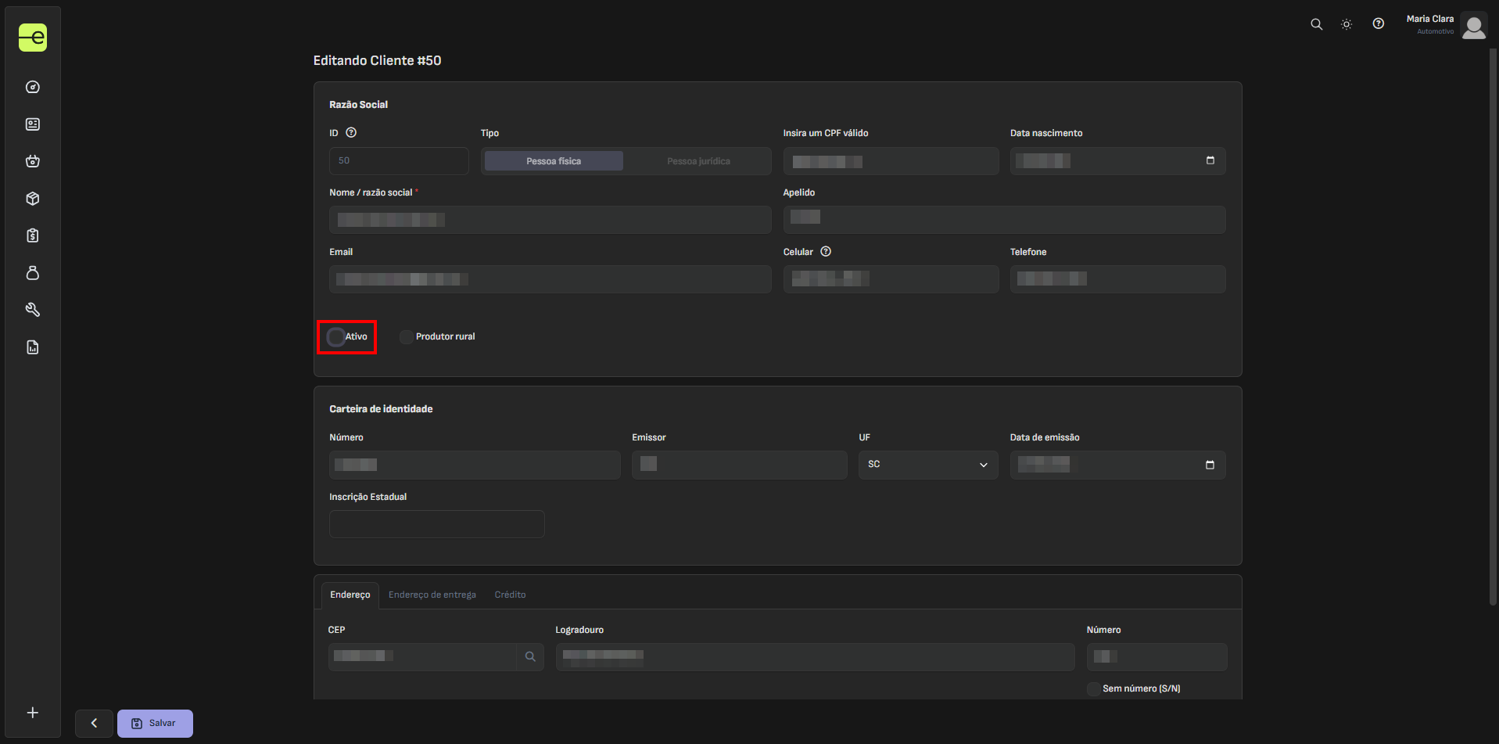Open the Data de emissão calendar picker
The width and height of the screenshot is (1499, 744).
(1210, 465)
